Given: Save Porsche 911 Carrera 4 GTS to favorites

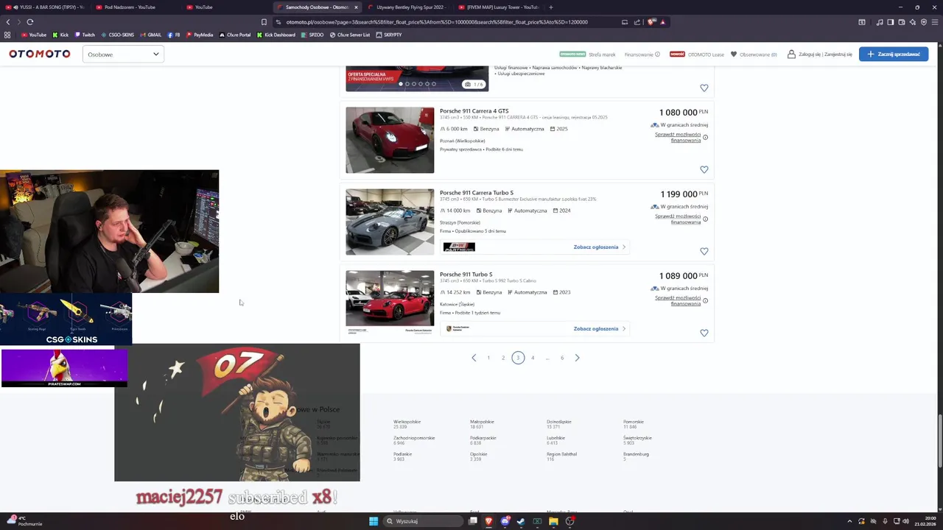Looking at the screenshot, I should 704,169.
